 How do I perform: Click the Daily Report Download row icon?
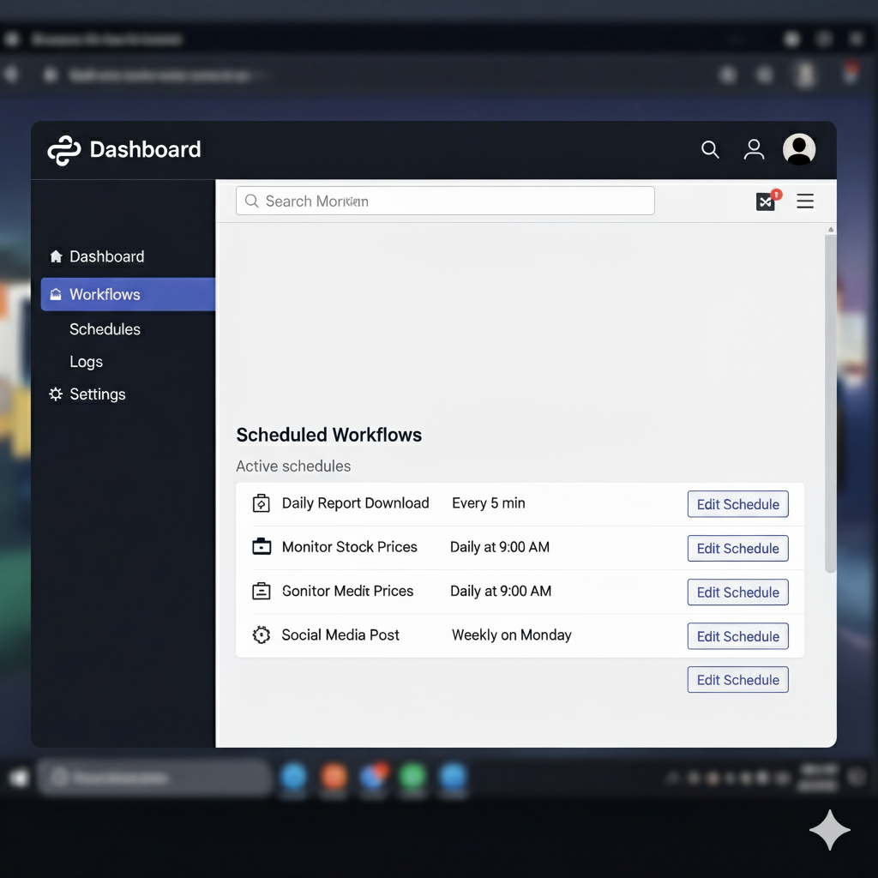(261, 503)
